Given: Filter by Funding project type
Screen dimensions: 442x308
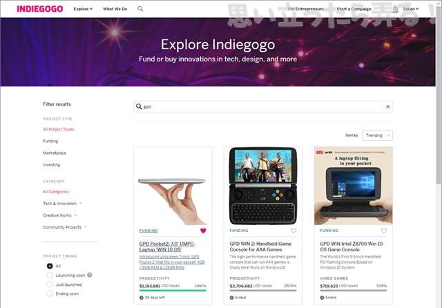Looking at the screenshot, I should tap(50, 141).
